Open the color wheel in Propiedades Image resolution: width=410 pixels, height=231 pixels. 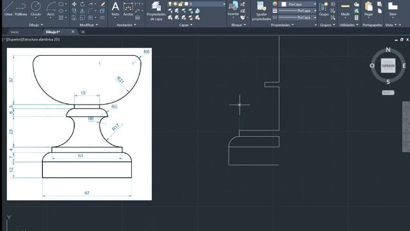point(275,4)
